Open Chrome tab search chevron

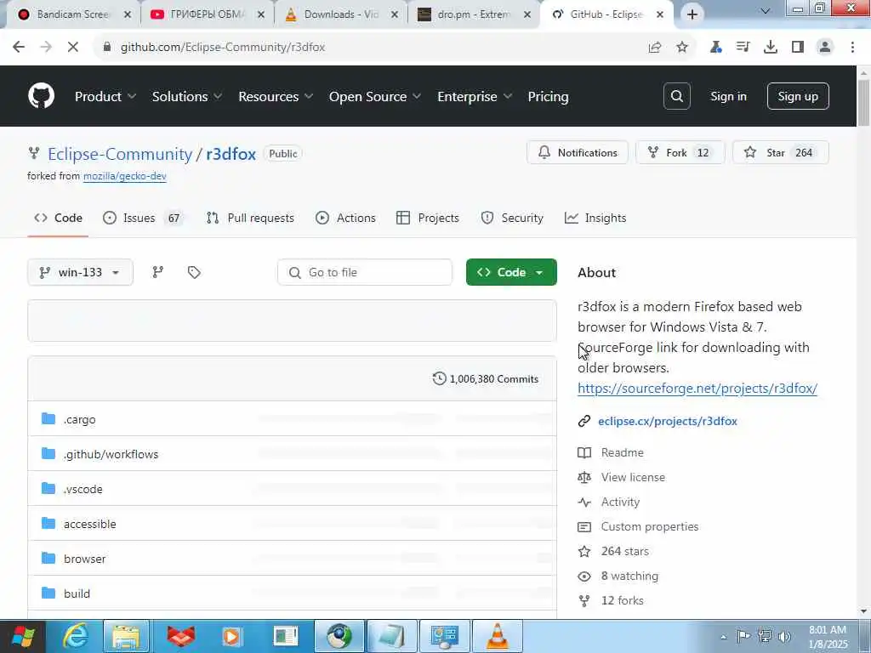765,11
